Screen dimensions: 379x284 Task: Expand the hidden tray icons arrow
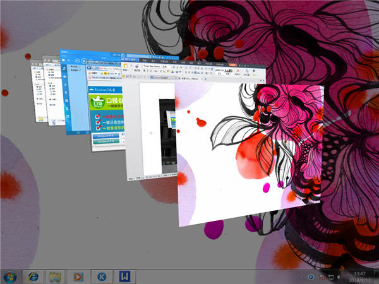pos(301,276)
